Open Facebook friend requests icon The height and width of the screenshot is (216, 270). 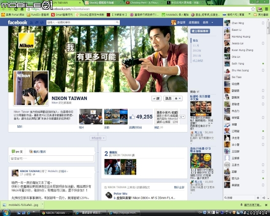tap(31, 22)
